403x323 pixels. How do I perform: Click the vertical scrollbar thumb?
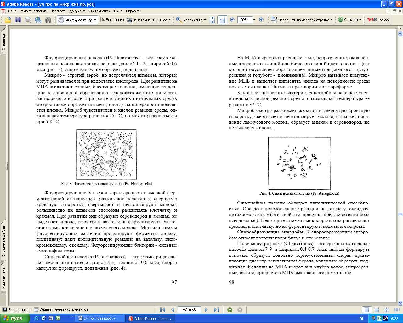coord(400,214)
